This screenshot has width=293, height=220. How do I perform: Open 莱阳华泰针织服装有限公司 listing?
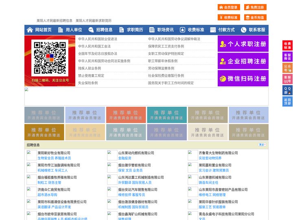218,202
